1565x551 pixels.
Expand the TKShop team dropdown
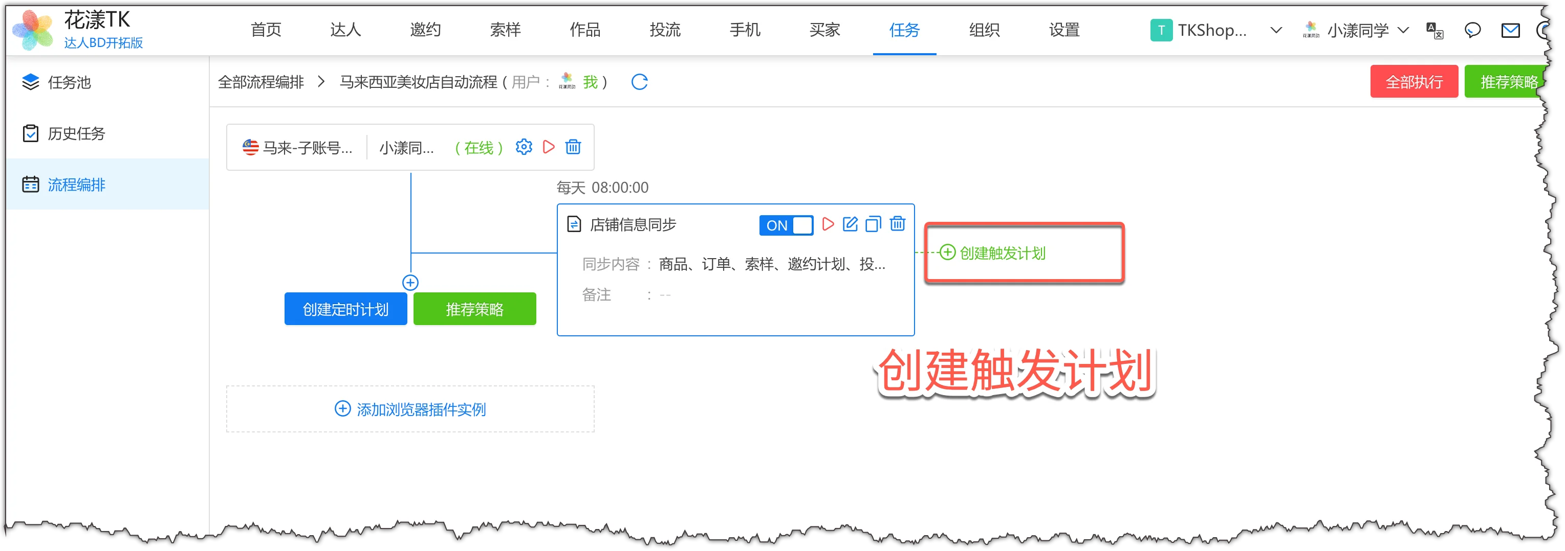tap(1276, 30)
